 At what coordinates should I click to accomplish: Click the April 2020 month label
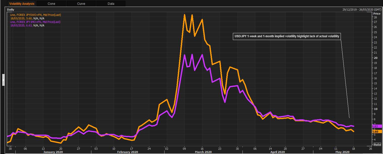[278, 152]
